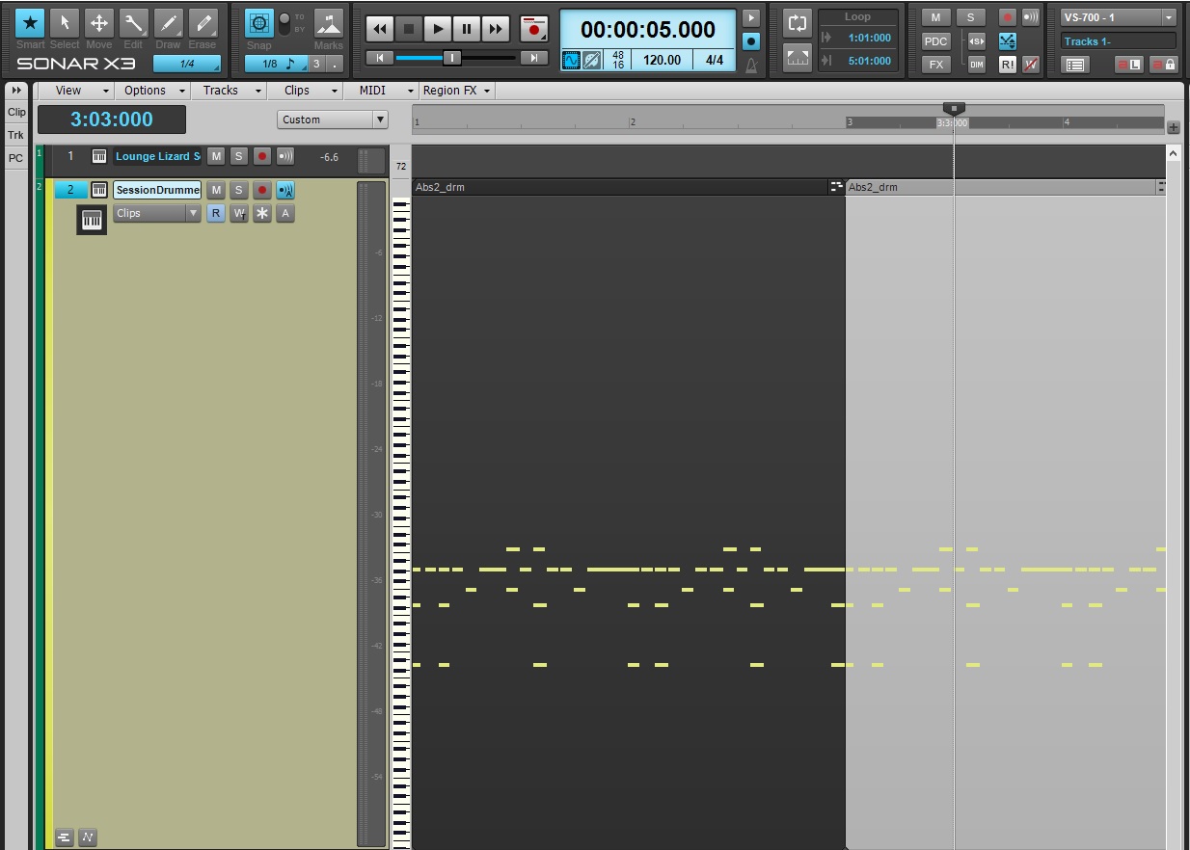Screen dimensions: 1190x850
Task: Toggle DIM solo button
Action: (977, 65)
